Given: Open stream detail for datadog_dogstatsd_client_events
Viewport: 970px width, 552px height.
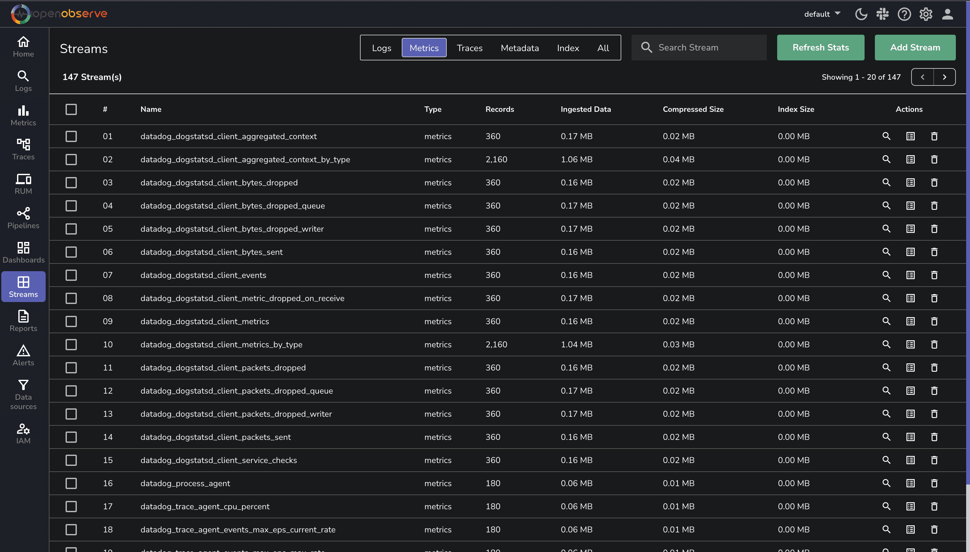Looking at the screenshot, I should (x=910, y=275).
